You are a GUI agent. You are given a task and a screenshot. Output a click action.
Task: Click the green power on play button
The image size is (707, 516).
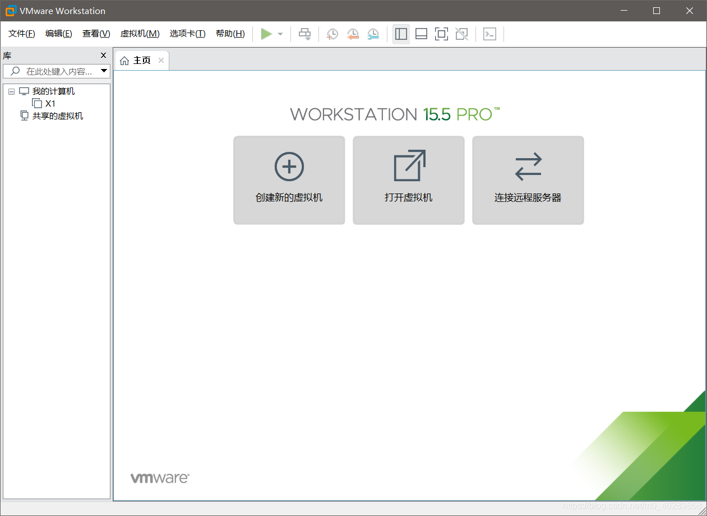tap(266, 34)
